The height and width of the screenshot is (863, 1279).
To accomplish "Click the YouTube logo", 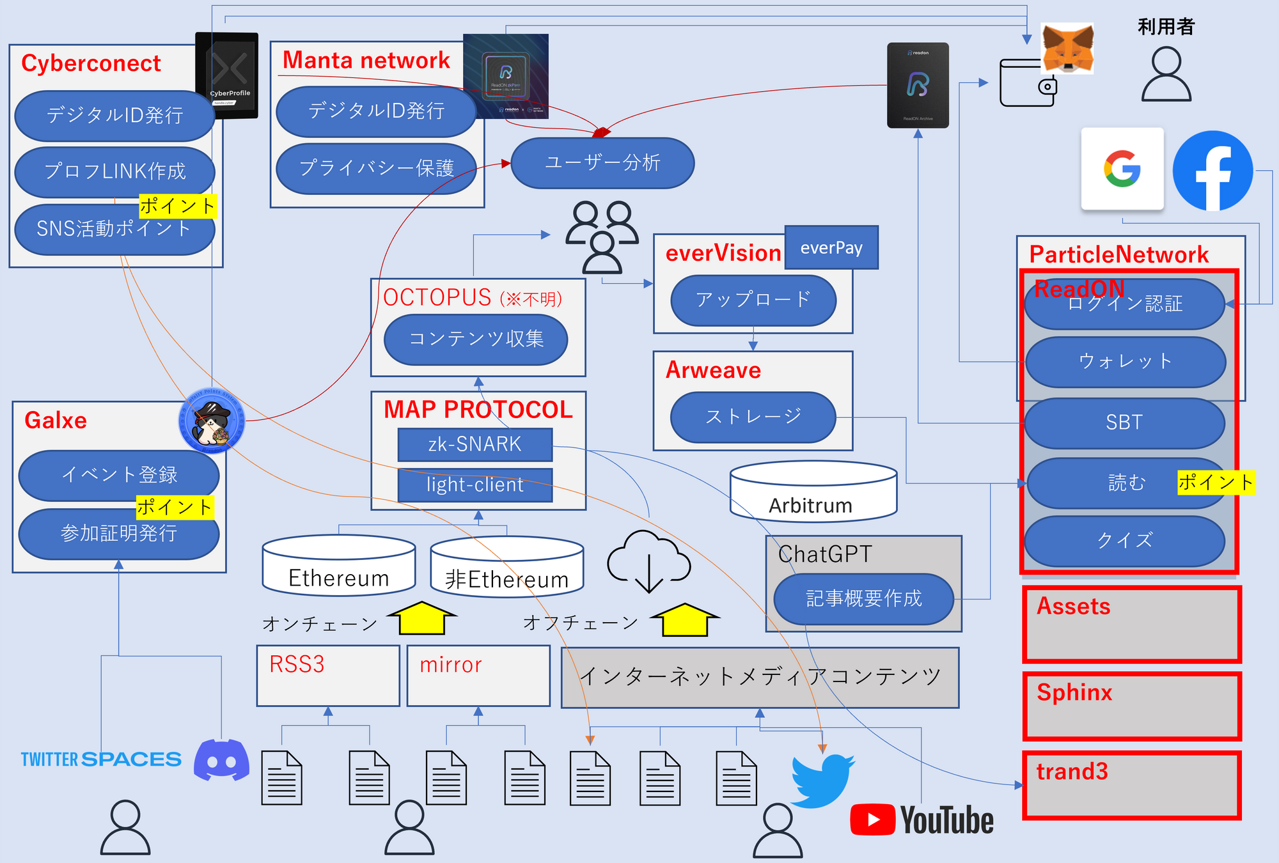I will point(922,820).
